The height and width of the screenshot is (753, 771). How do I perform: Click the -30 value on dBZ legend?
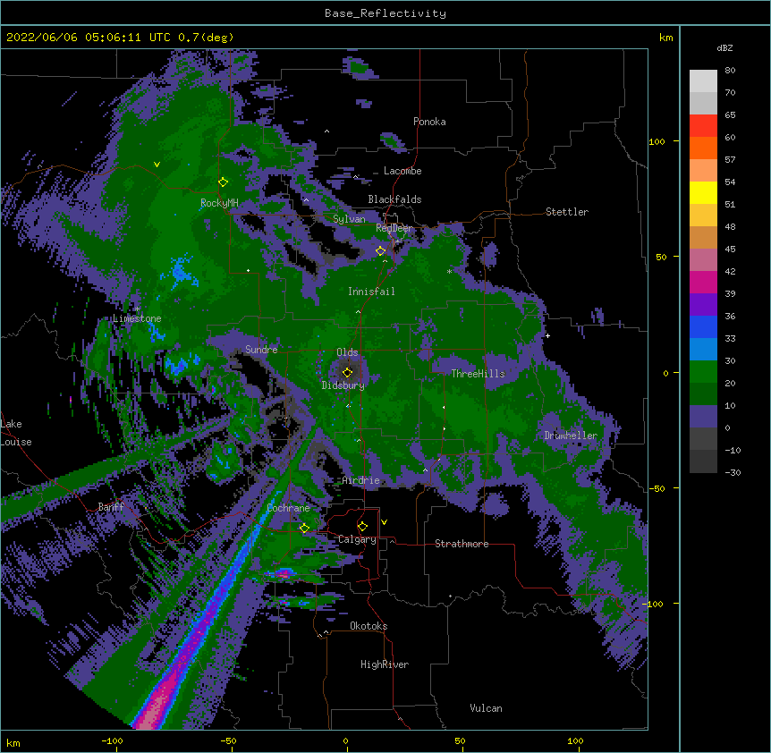tap(733, 472)
